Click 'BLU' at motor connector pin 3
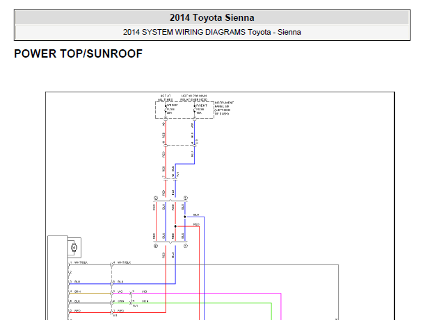Viewport: 423px width, 320px height. [x=77, y=282]
